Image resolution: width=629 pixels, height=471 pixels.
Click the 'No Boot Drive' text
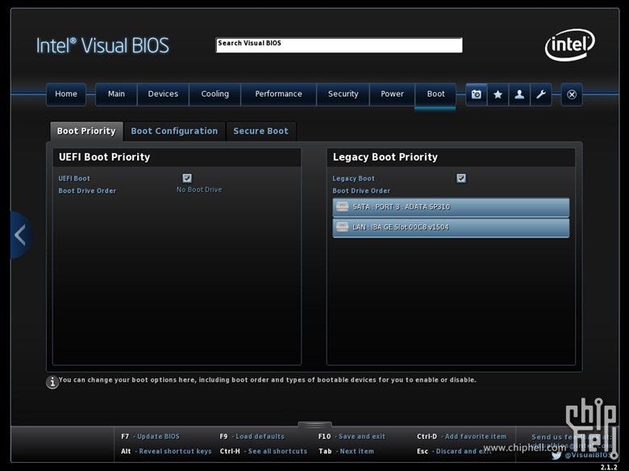[199, 190]
